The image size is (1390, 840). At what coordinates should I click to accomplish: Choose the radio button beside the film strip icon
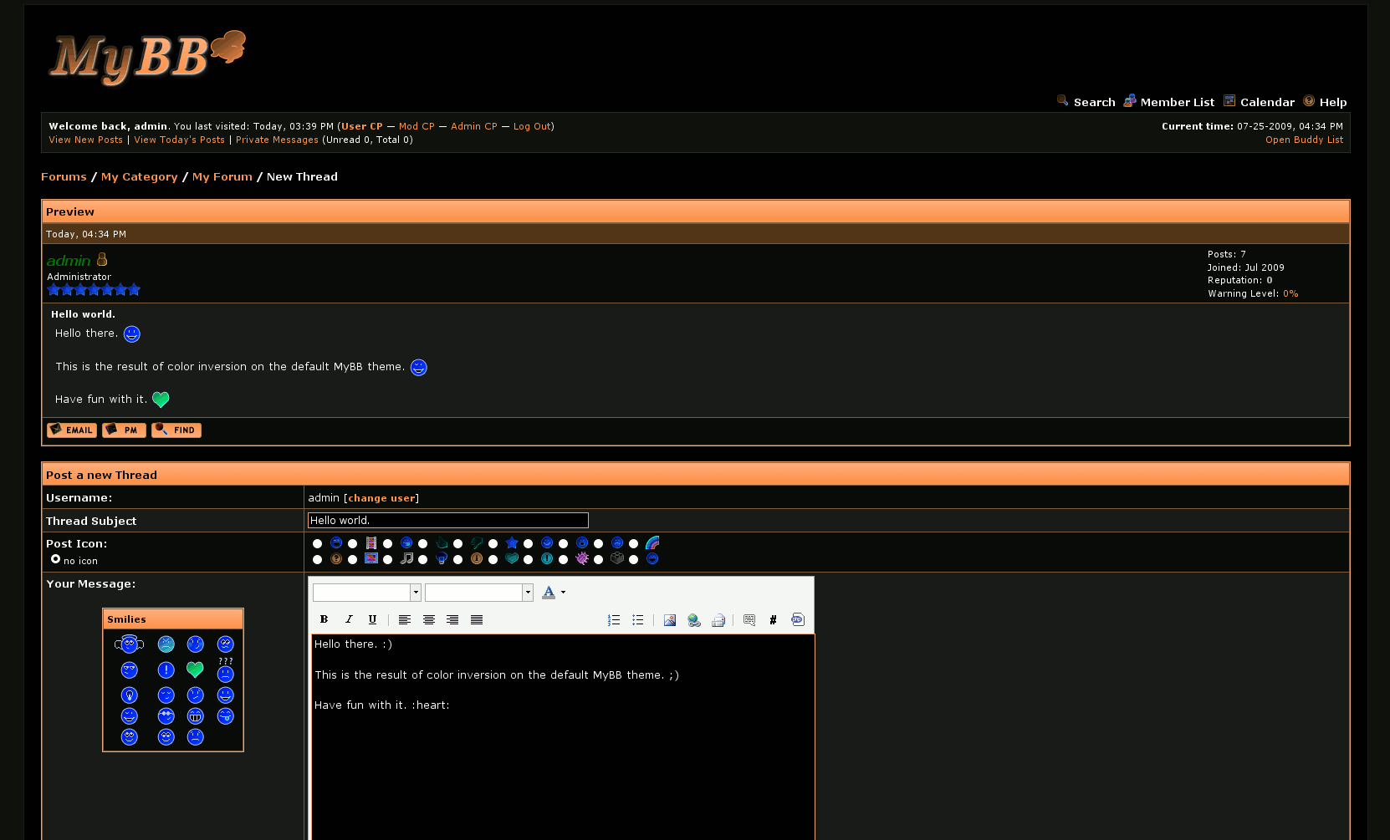353,544
